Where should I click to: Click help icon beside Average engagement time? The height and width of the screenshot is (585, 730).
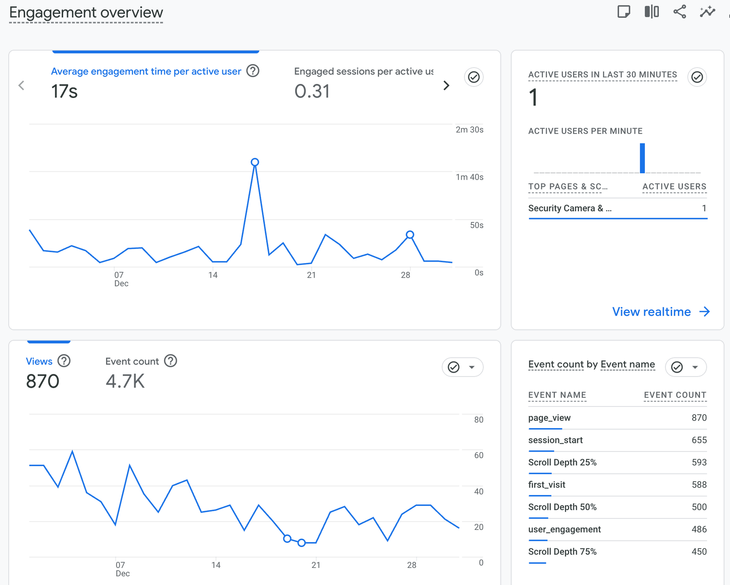coord(253,71)
